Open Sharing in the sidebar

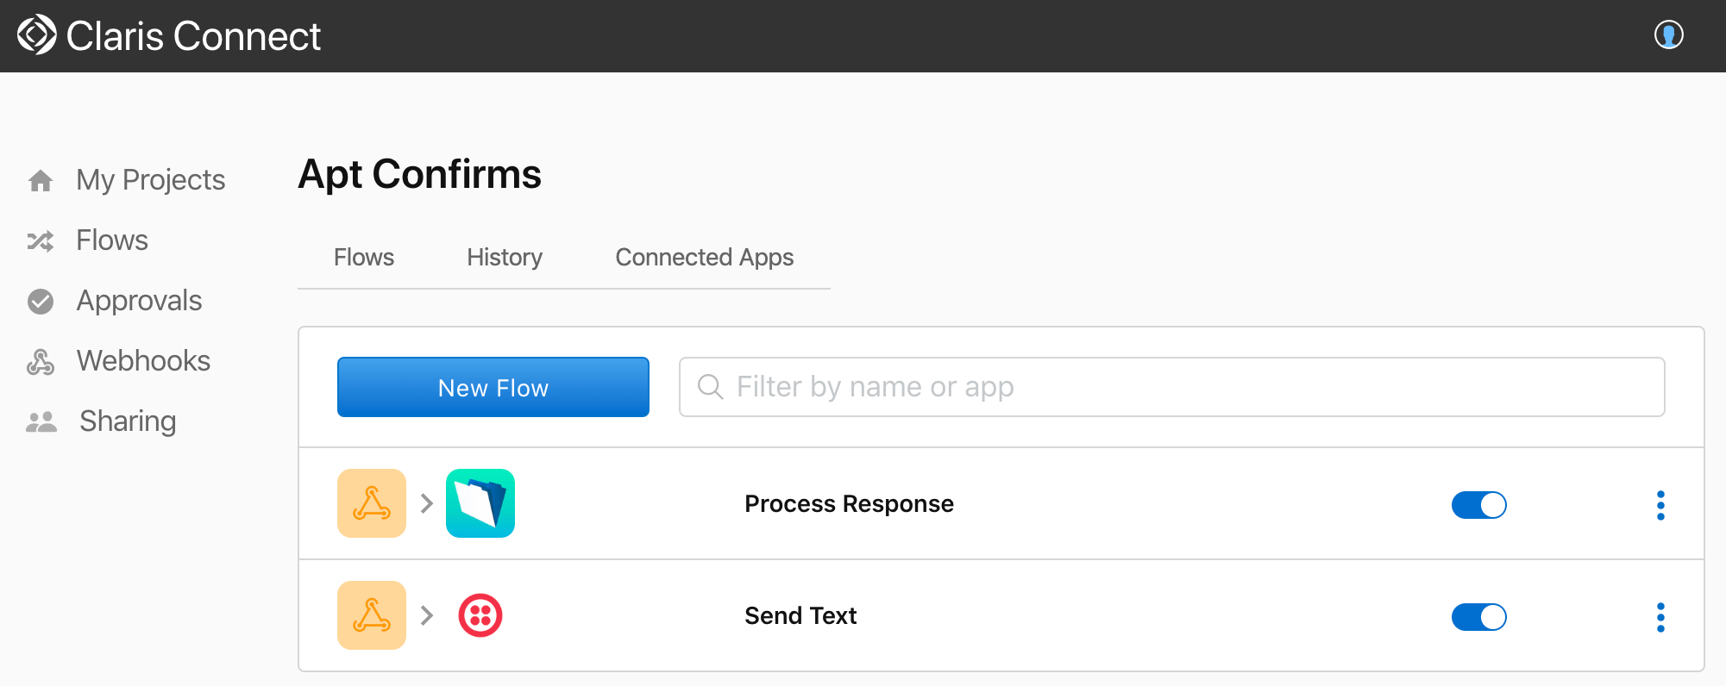click(128, 421)
